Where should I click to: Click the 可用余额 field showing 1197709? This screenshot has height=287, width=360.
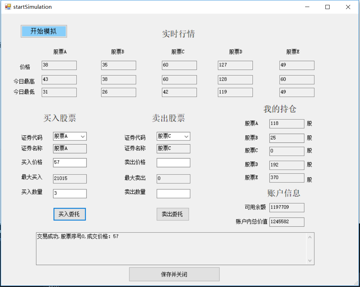(x=287, y=207)
